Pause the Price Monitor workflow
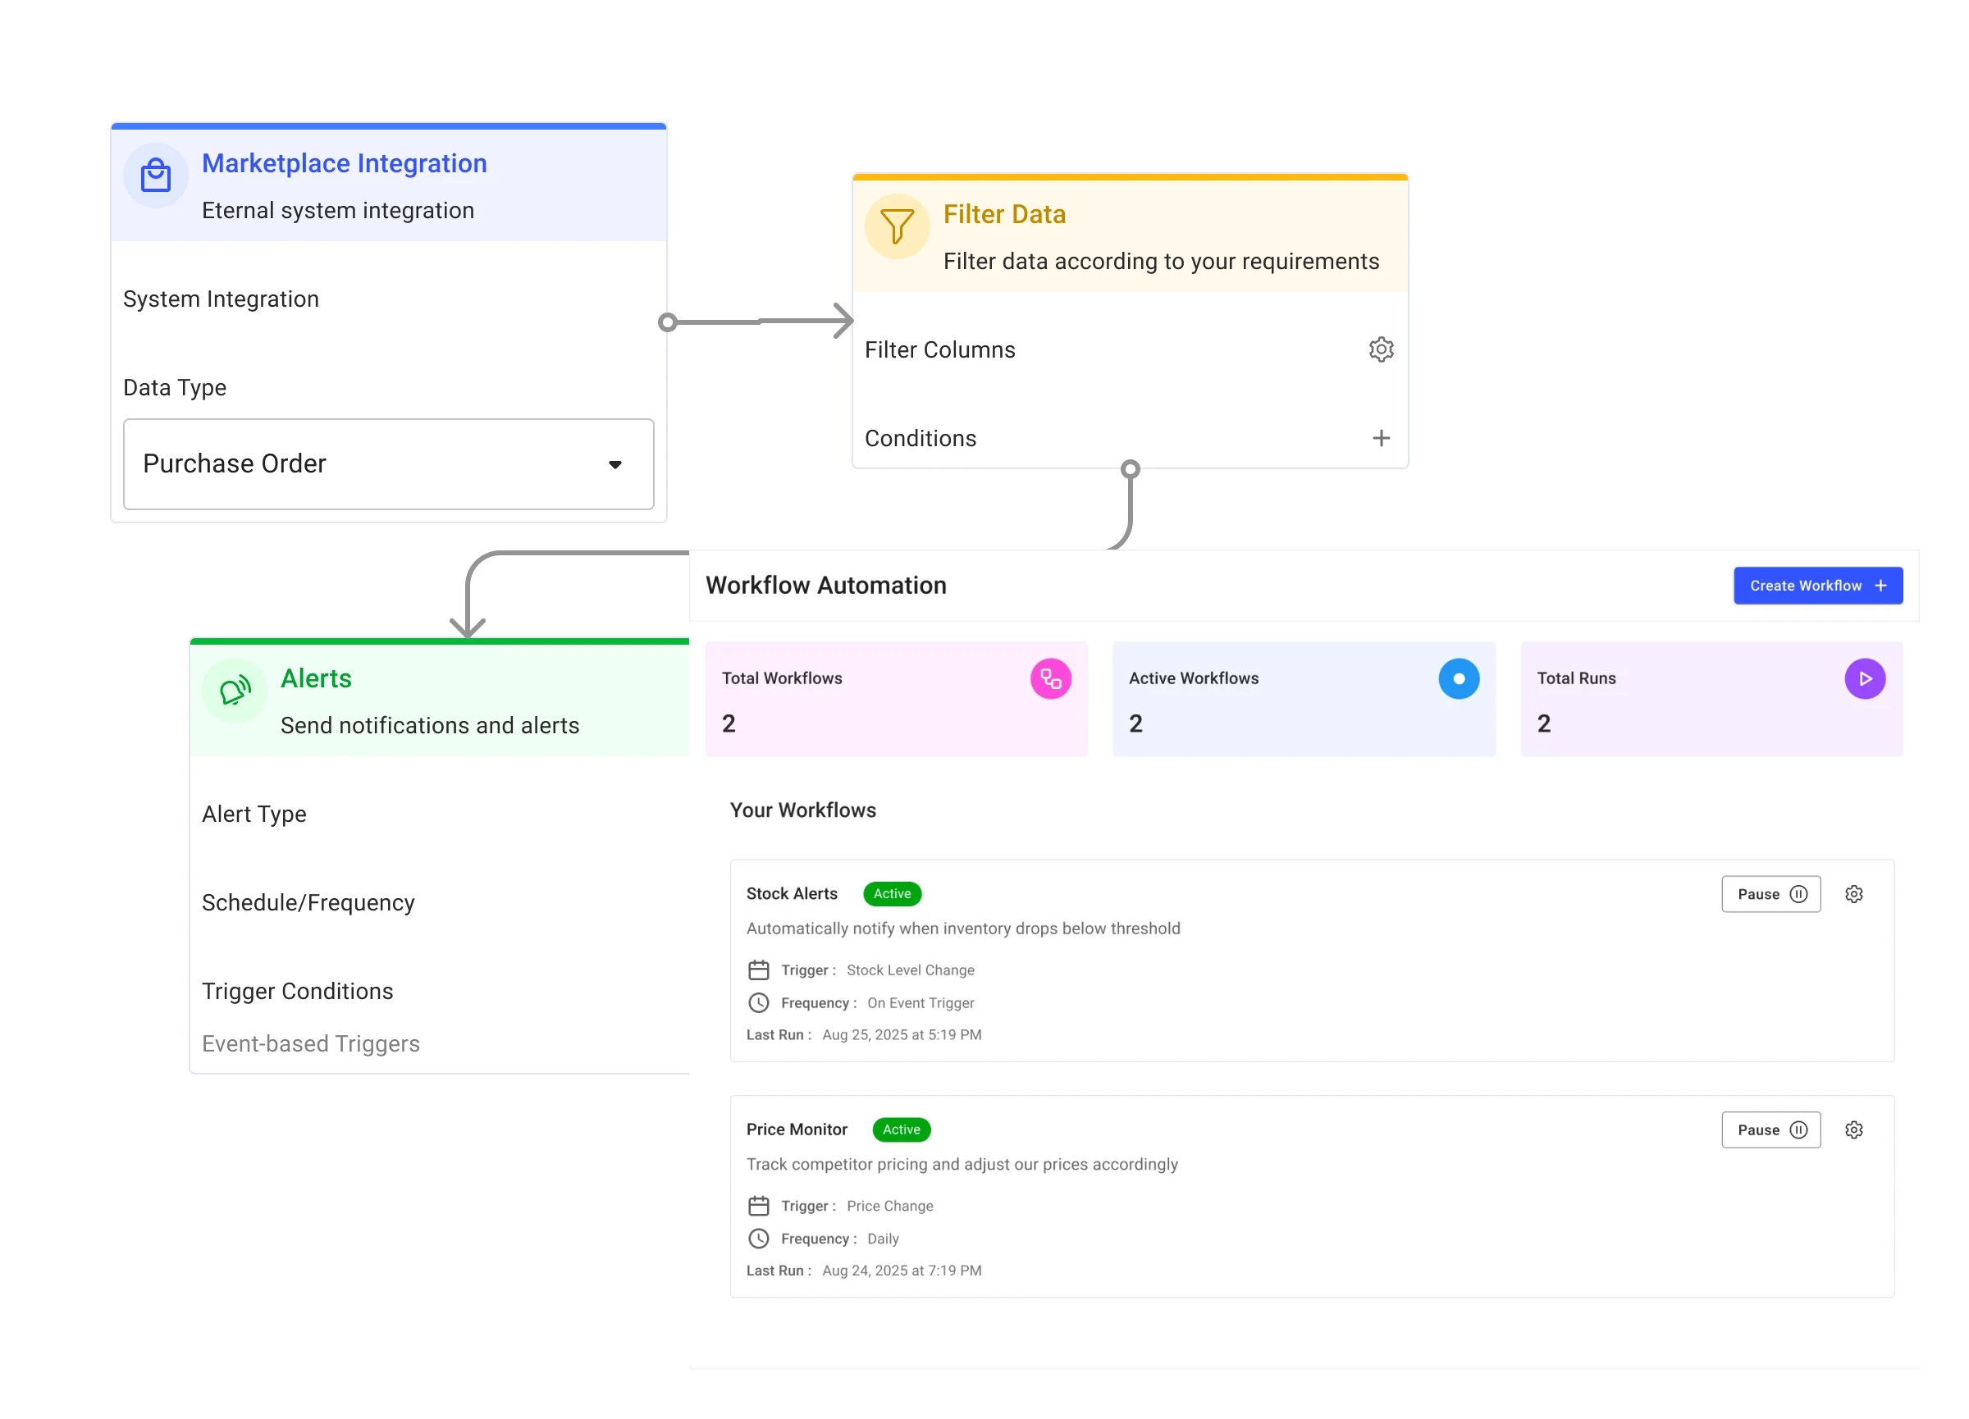The width and height of the screenshot is (1969, 1419). [1771, 1130]
